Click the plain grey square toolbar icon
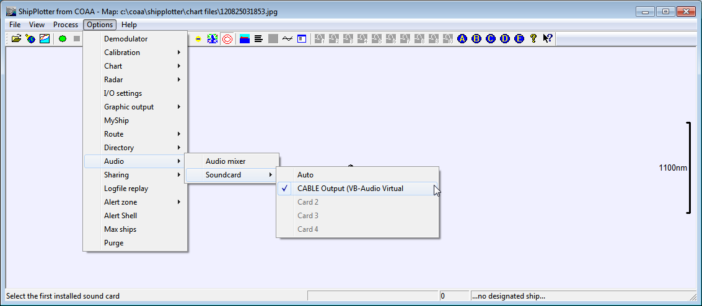702x306 pixels. click(273, 39)
